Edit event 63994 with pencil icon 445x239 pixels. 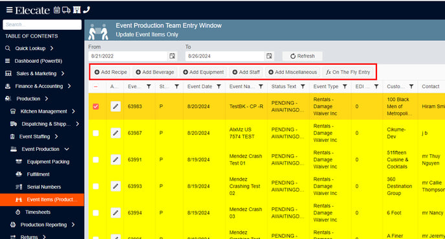point(116,213)
